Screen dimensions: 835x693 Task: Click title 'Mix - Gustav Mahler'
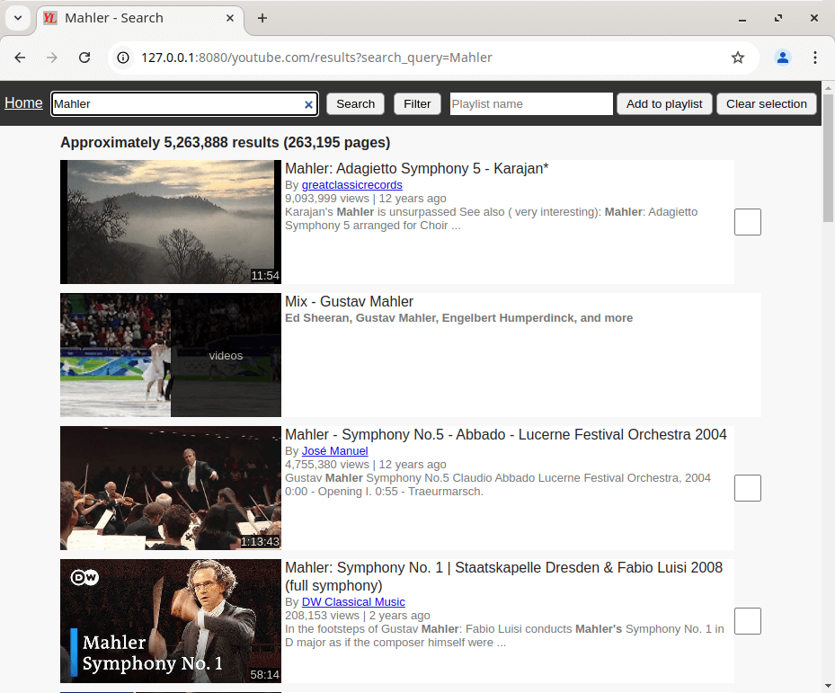click(349, 301)
